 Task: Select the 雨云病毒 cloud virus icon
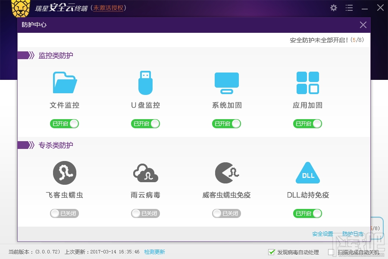pos(145,172)
